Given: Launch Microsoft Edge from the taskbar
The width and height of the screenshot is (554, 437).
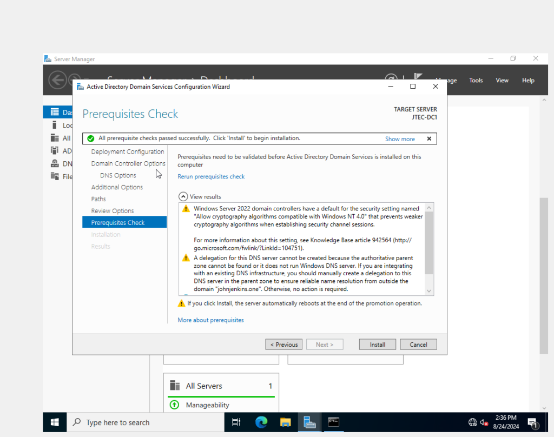Looking at the screenshot, I should [x=261, y=422].
